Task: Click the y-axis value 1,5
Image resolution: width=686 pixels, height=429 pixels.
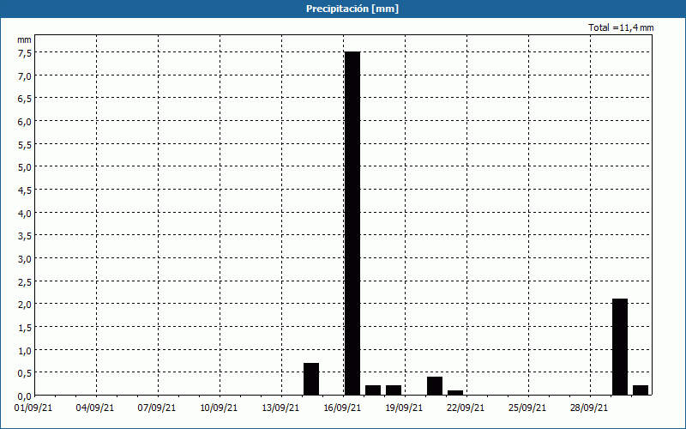Action: (25, 328)
